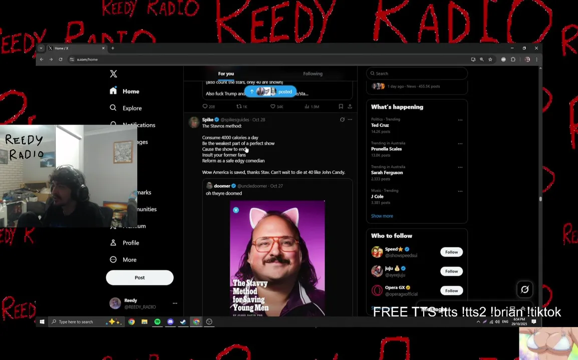Click Grok icon on Spike's post
The width and height of the screenshot is (578, 360).
tap(342, 119)
